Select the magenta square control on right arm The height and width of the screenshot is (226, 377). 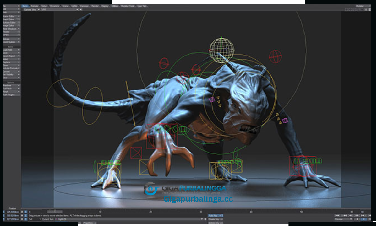click(x=285, y=121)
